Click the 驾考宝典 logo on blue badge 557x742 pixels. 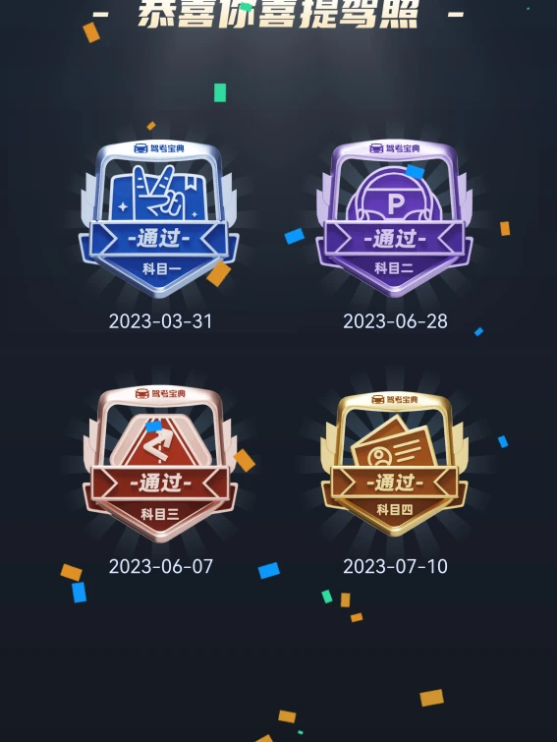coord(159,148)
